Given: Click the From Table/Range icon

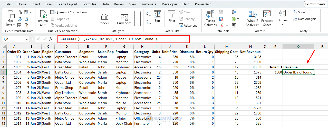Looking at the screenshot, I should (20, 25).
